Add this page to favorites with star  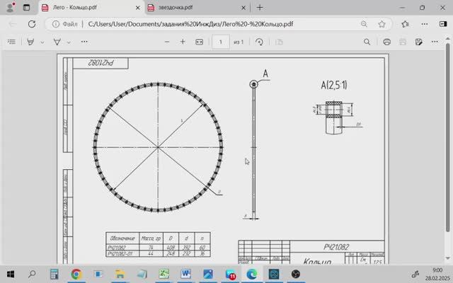click(x=382, y=24)
